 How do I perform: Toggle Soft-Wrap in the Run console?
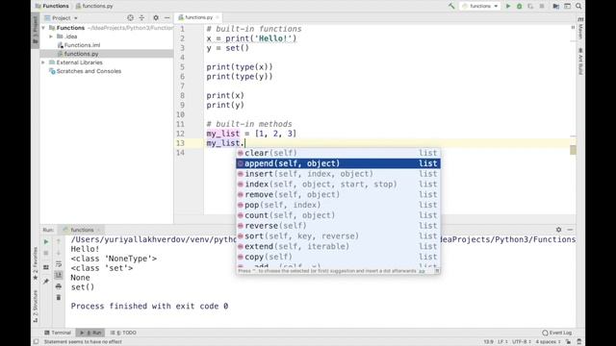pos(59,264)
